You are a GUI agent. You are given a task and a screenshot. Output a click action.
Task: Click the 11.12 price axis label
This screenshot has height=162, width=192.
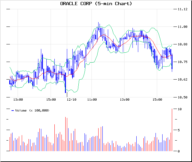(182, 9)
